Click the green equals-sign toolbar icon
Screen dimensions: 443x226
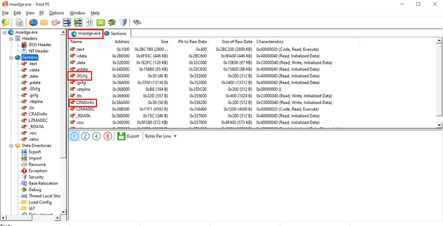[x=101, y=22]
